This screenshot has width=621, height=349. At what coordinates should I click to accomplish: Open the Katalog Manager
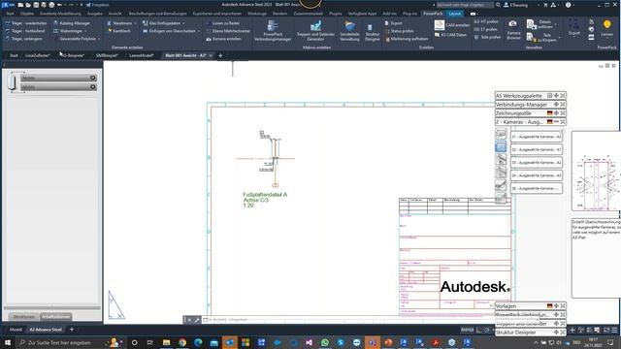(x=72, y=23)
